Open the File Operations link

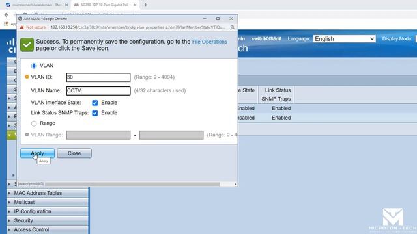click(x=210, y=42)
